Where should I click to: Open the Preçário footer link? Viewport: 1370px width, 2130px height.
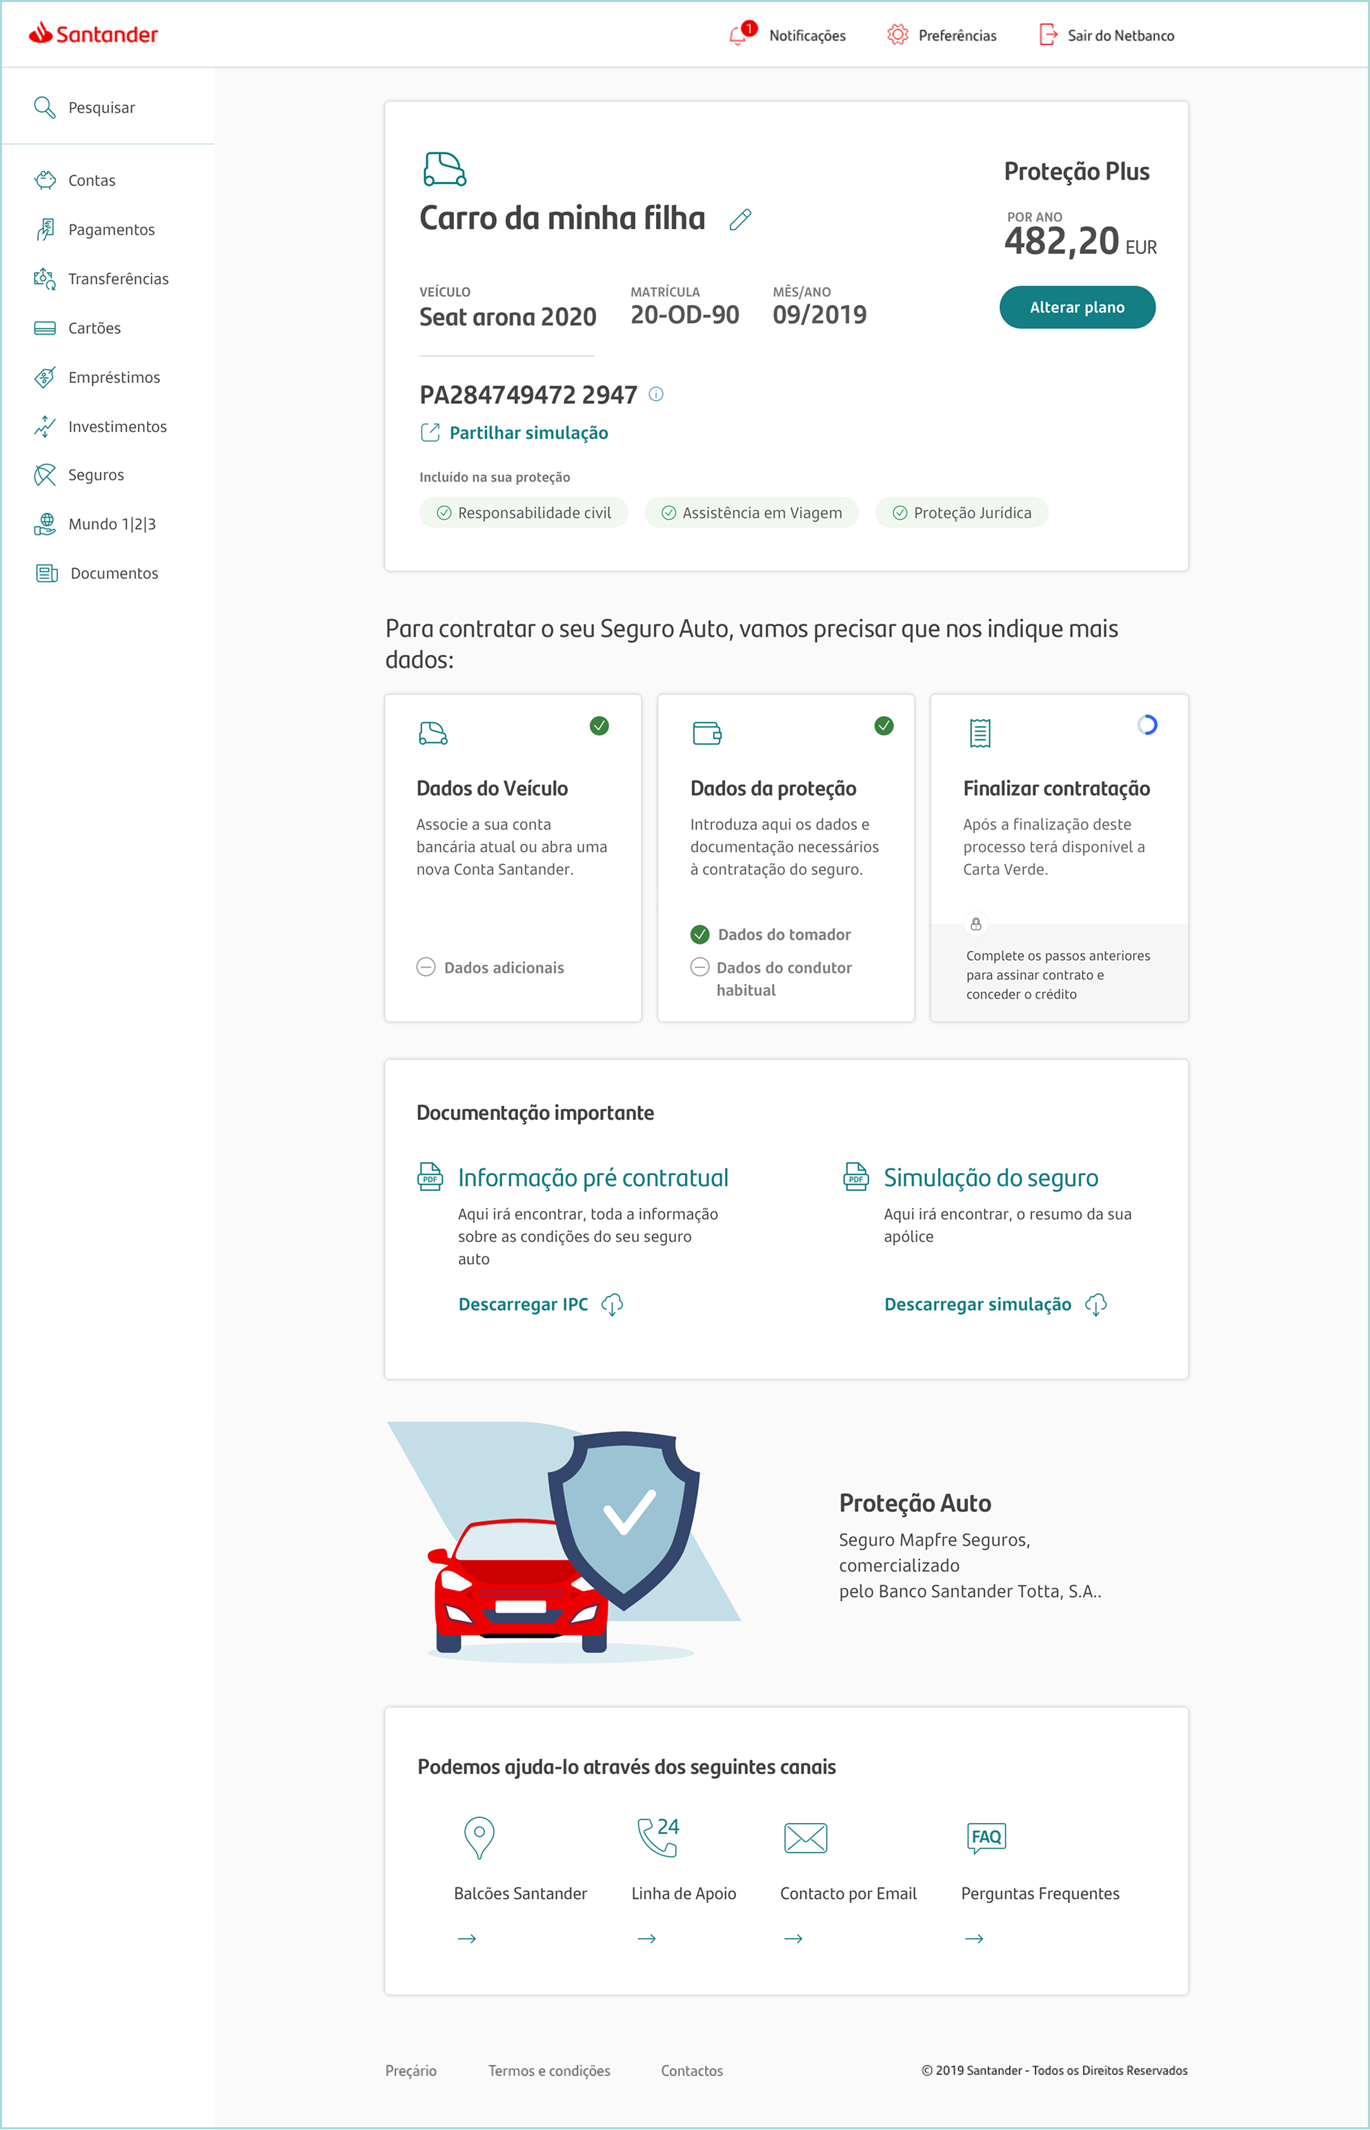click(411, 2071)
